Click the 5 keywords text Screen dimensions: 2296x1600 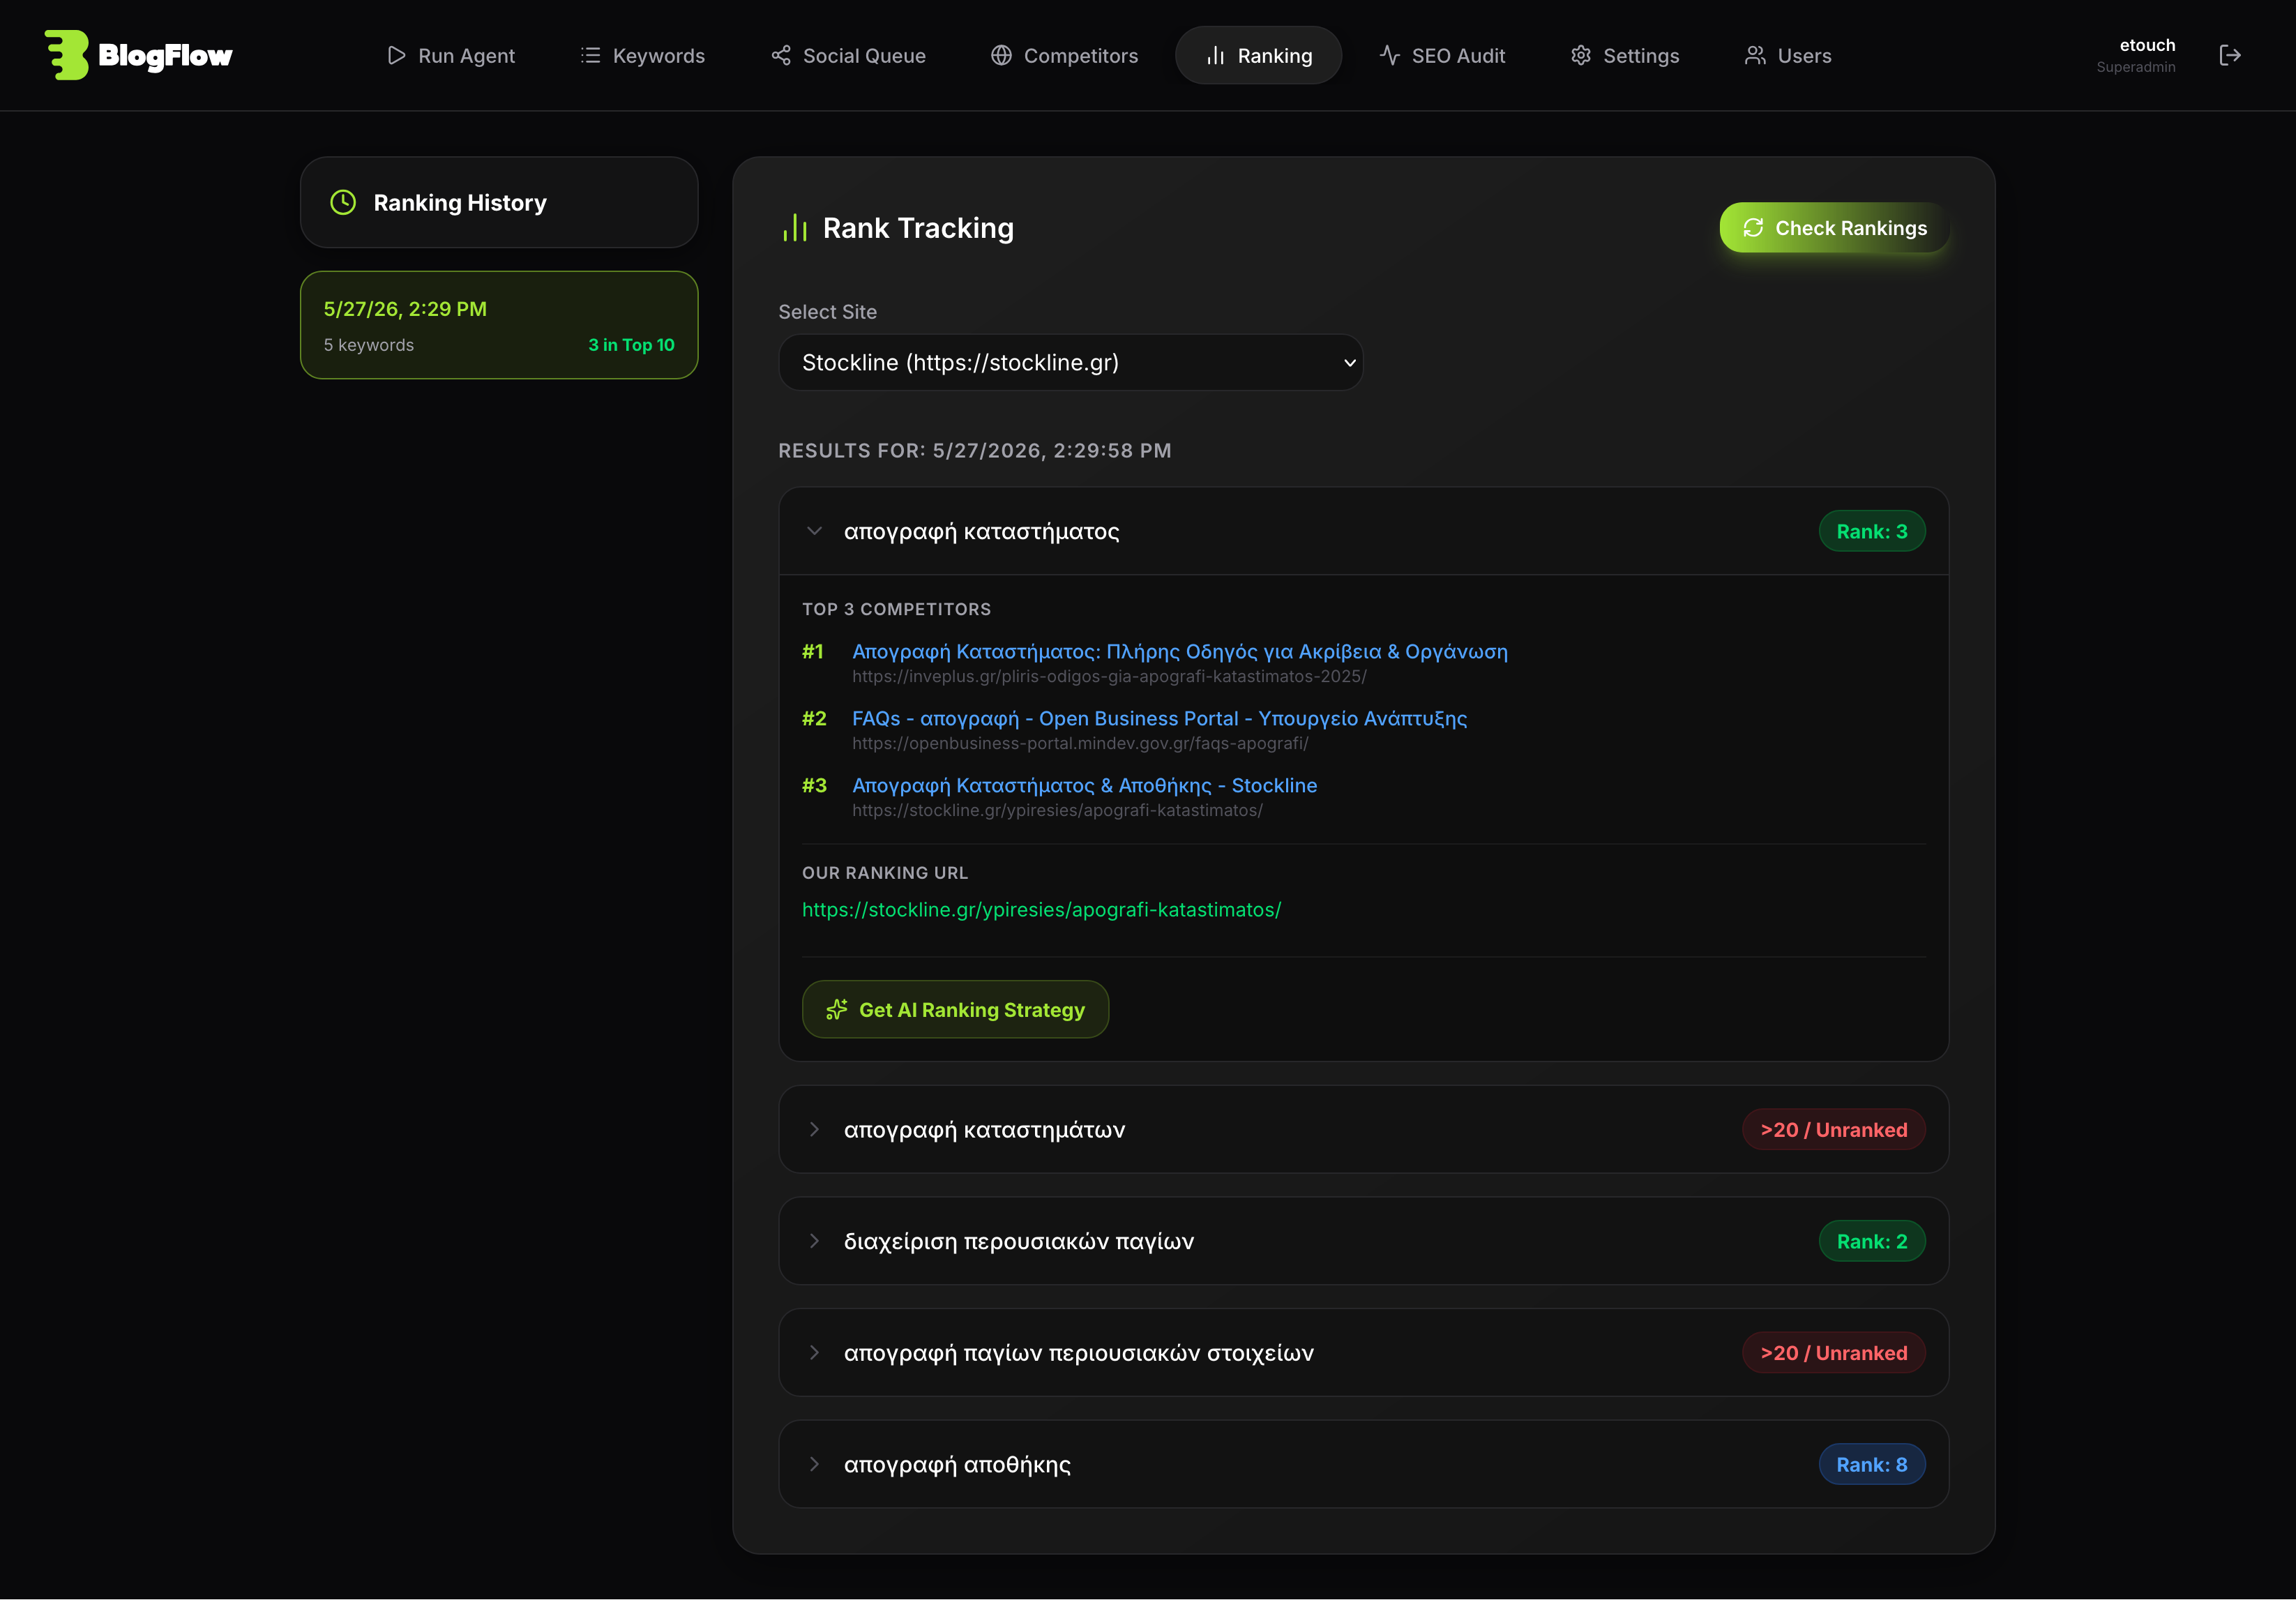point(368,345)
